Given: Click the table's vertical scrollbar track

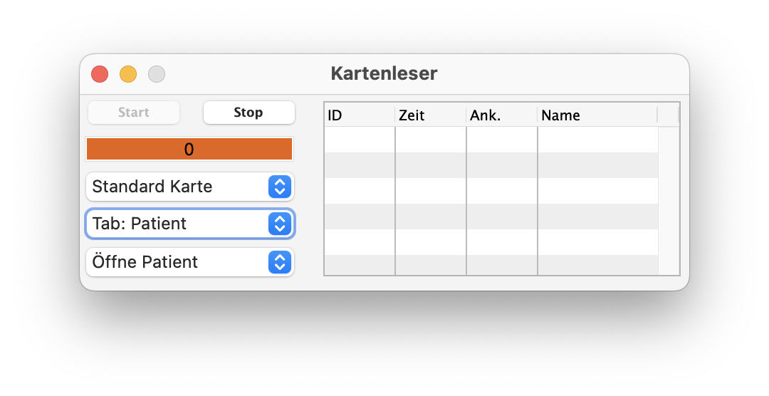Looking at the screenshot, I should (x=669, y=201).
